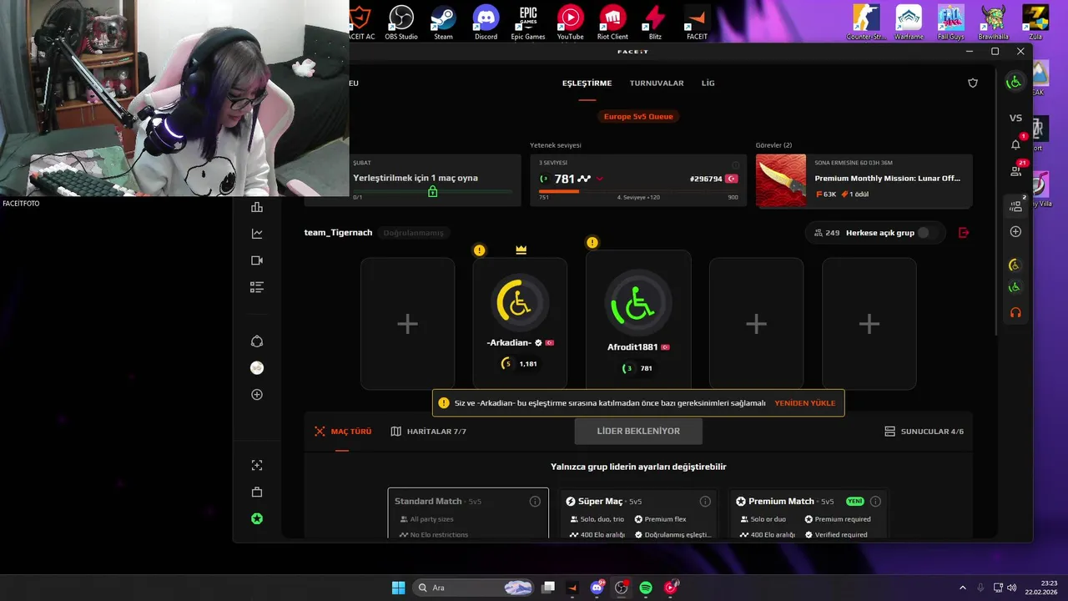The height and width of the screenshot is (601, 1068).
Task: Click the team_Tigernach group name
Action: click(338, 233)
